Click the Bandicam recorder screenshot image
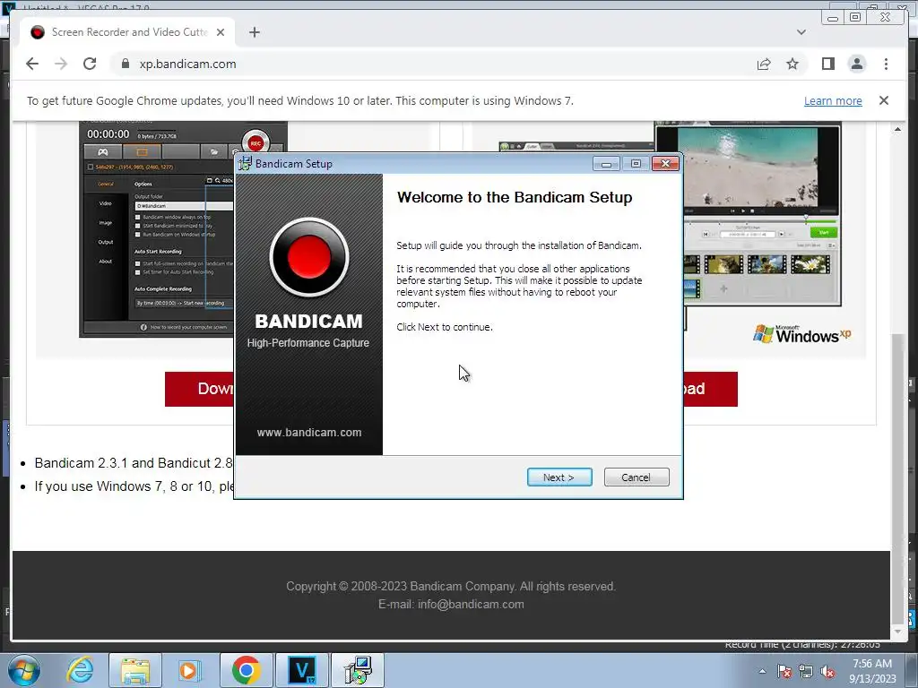This screenshot has width=918, height=688. coord(156,228)
